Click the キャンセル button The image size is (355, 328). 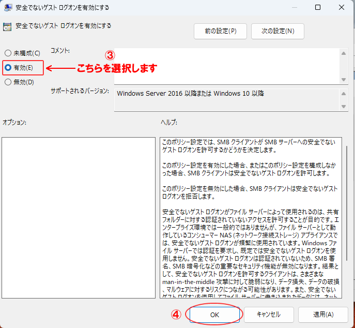point(269,315)
